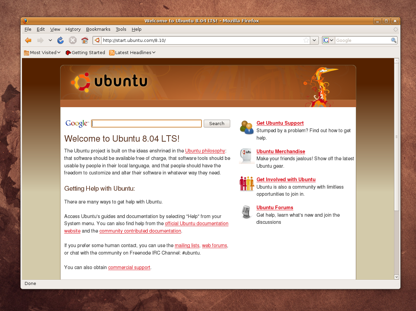Click the Most Visited folder icon
This screenshot has height=311, width=416.
pos(27,53)
